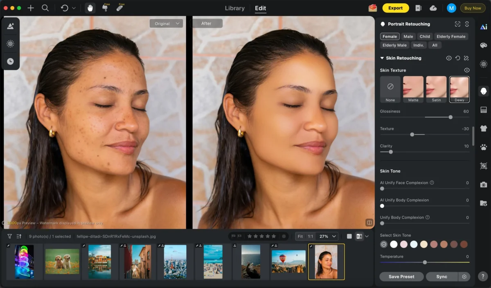The width and height of the screenshot is (491, 288).
Task: Select the Male portrait category
Action: 408,36
